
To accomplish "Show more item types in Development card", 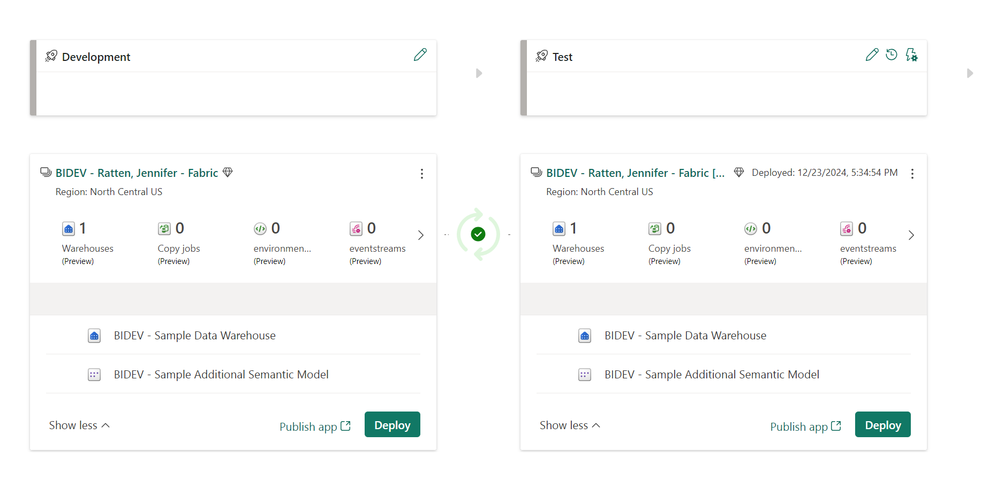I will (421, 235).
